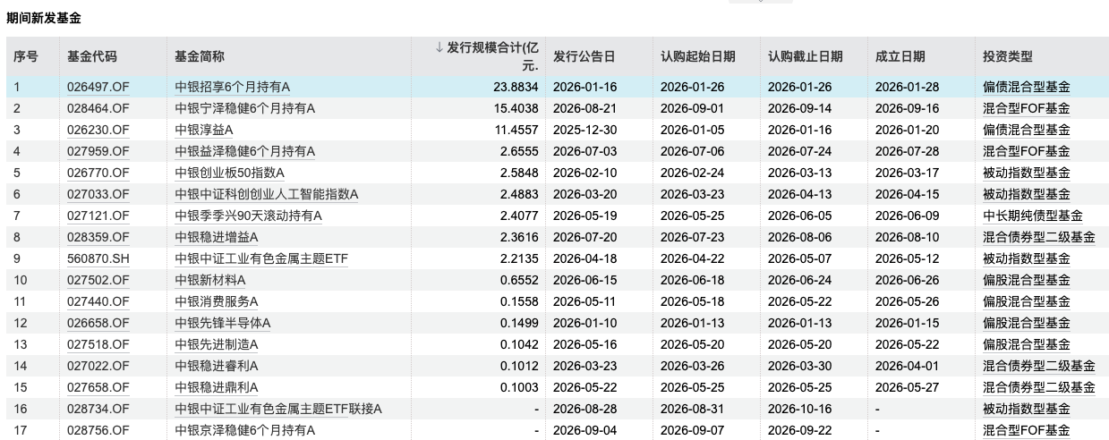This screenshot has height=440, width=1109.
Task: Open fund 中银中证科创创业人工智能指数A
Action: tap(266, 194)
